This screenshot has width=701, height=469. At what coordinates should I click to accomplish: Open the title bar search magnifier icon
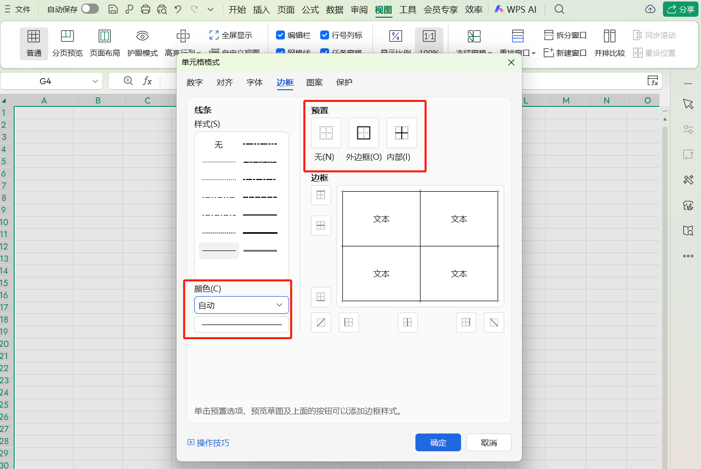[558, 9]
